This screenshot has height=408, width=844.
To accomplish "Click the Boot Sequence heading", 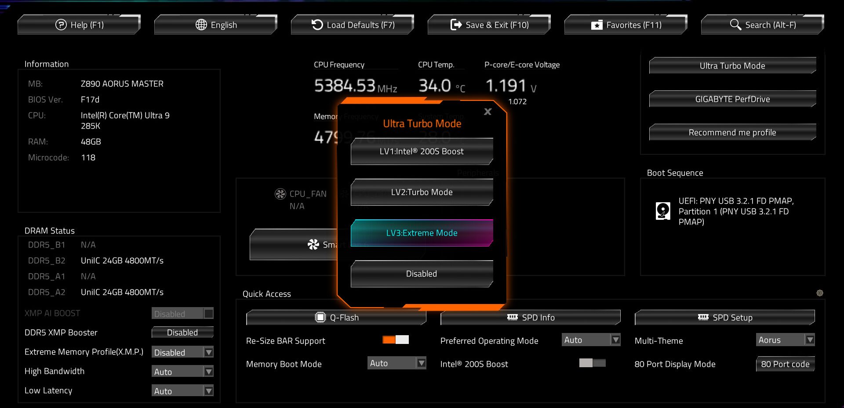I will tap(675, 173).
